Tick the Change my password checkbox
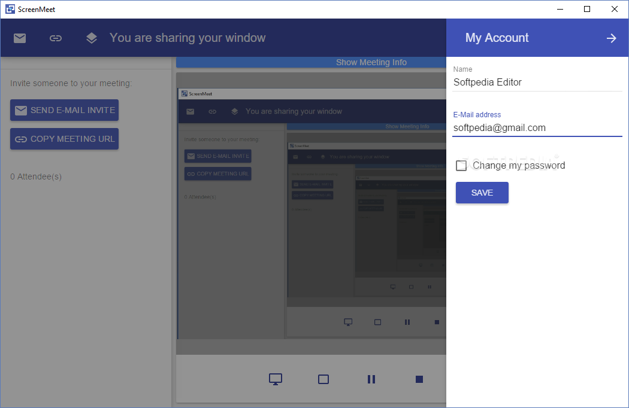 pyautogui.click(x=461, y=166)
